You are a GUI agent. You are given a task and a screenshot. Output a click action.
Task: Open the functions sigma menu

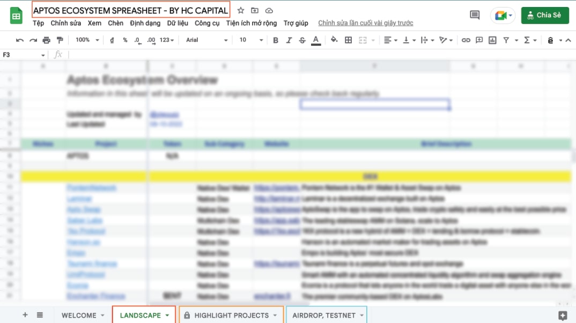pyautogui.click(x=530, y=40)
